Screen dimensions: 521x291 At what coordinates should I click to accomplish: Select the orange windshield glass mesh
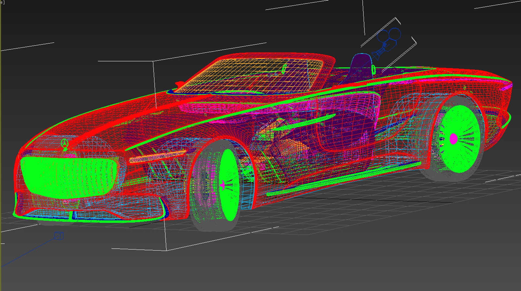click(x=250, y=76)
